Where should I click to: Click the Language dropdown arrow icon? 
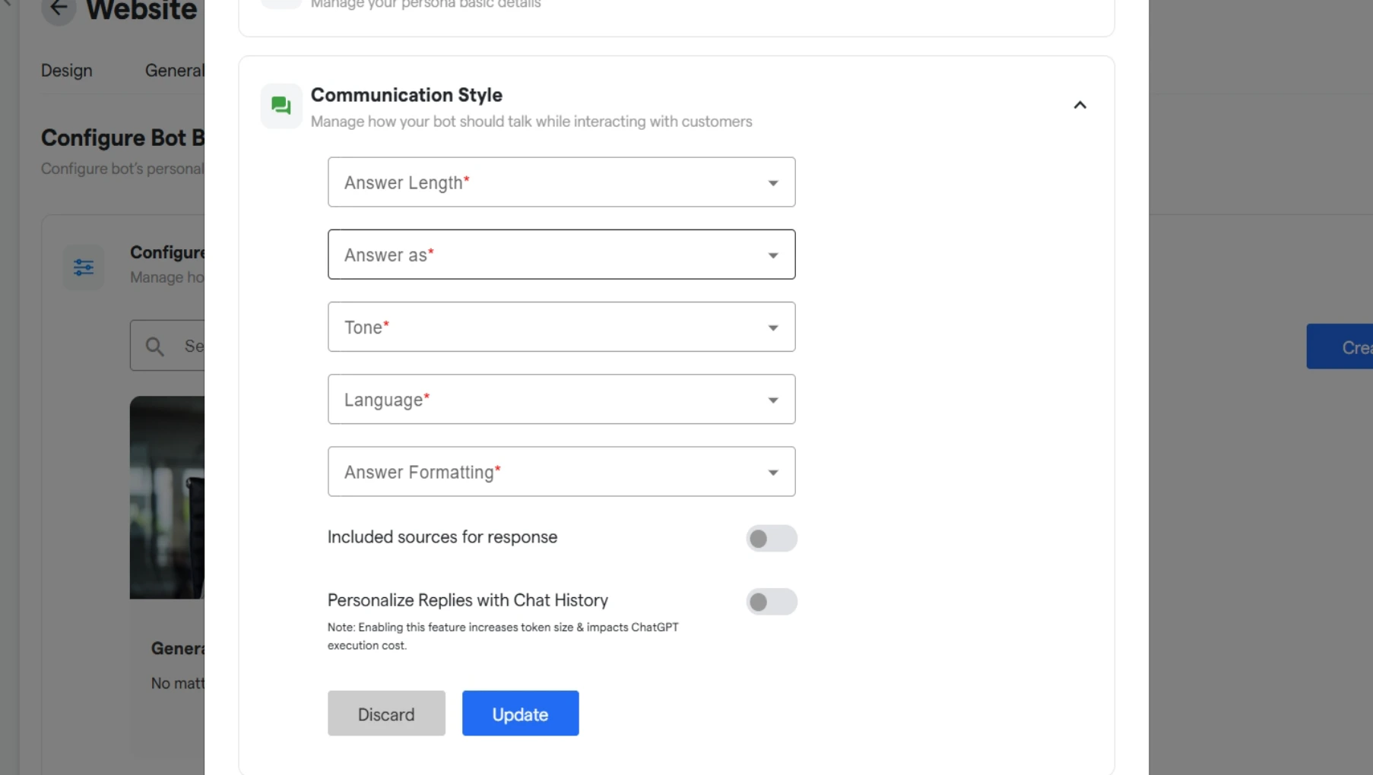[772, 400]
